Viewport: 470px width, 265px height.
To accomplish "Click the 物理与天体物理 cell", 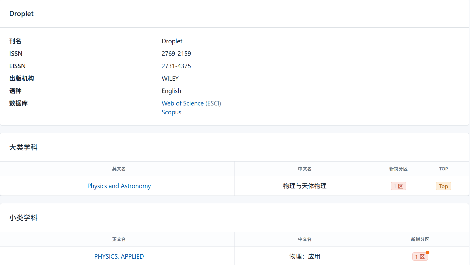I will (x=305, y=186).
